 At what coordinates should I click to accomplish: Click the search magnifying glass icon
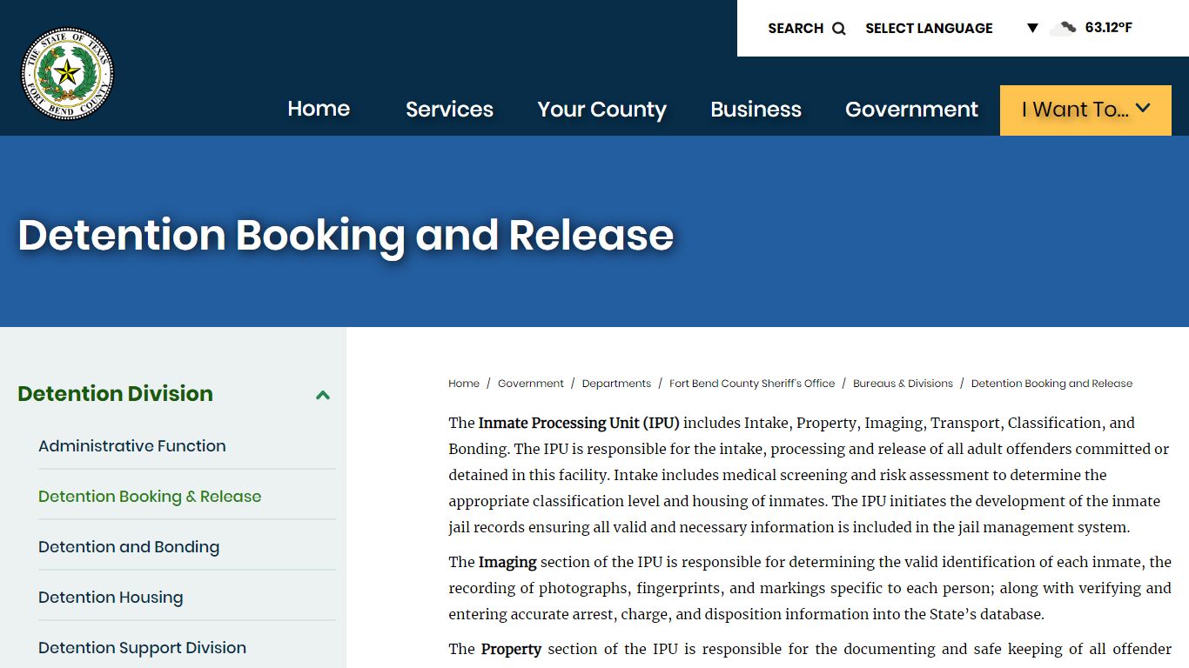pyautogui.click(x=838, y=28)
